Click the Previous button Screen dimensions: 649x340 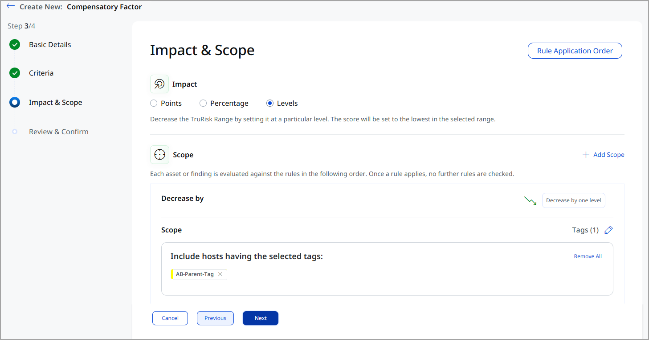(215, 318)
